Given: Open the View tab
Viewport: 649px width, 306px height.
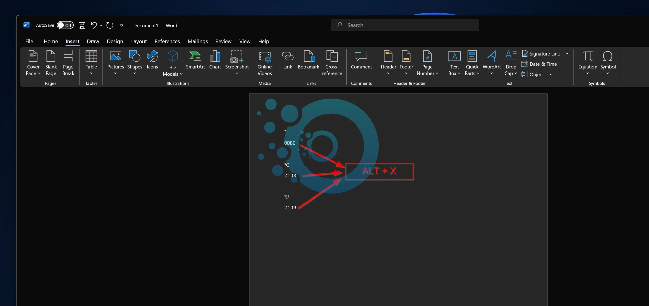Looking at the screenshot, I should click(x=245, y=41).
